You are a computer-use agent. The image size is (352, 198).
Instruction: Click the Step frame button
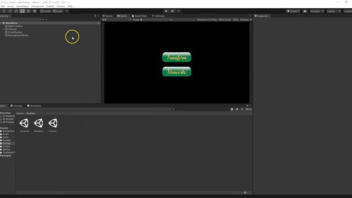pos(179,11)
